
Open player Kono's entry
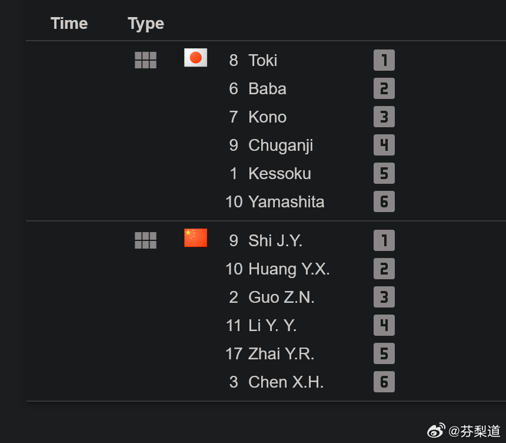pyautogui.click(x=268, y=117)
